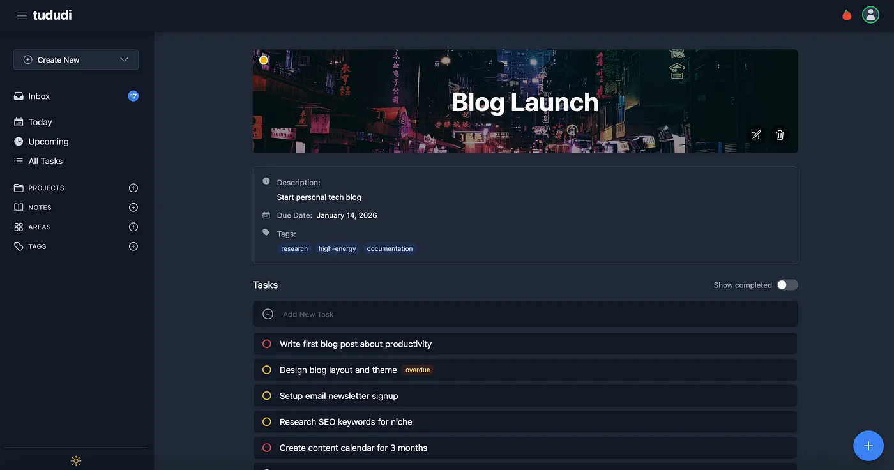The image size is (894, 470).
Task: Add a new area with plus icon
Action: [133, 227]
